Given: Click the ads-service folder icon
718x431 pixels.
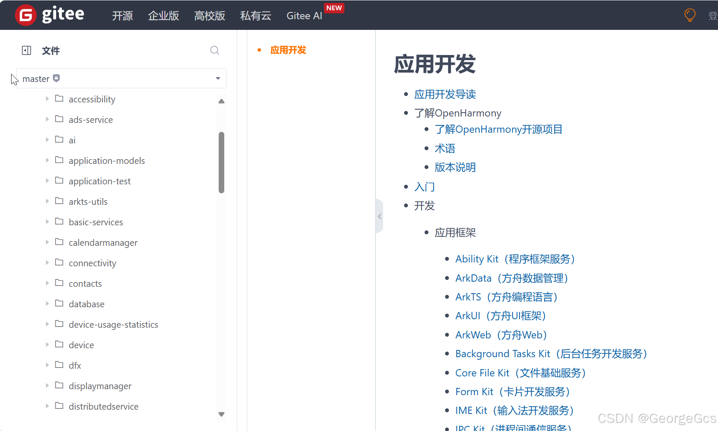Looking at the screenshot, I should [x=59, y=119].
